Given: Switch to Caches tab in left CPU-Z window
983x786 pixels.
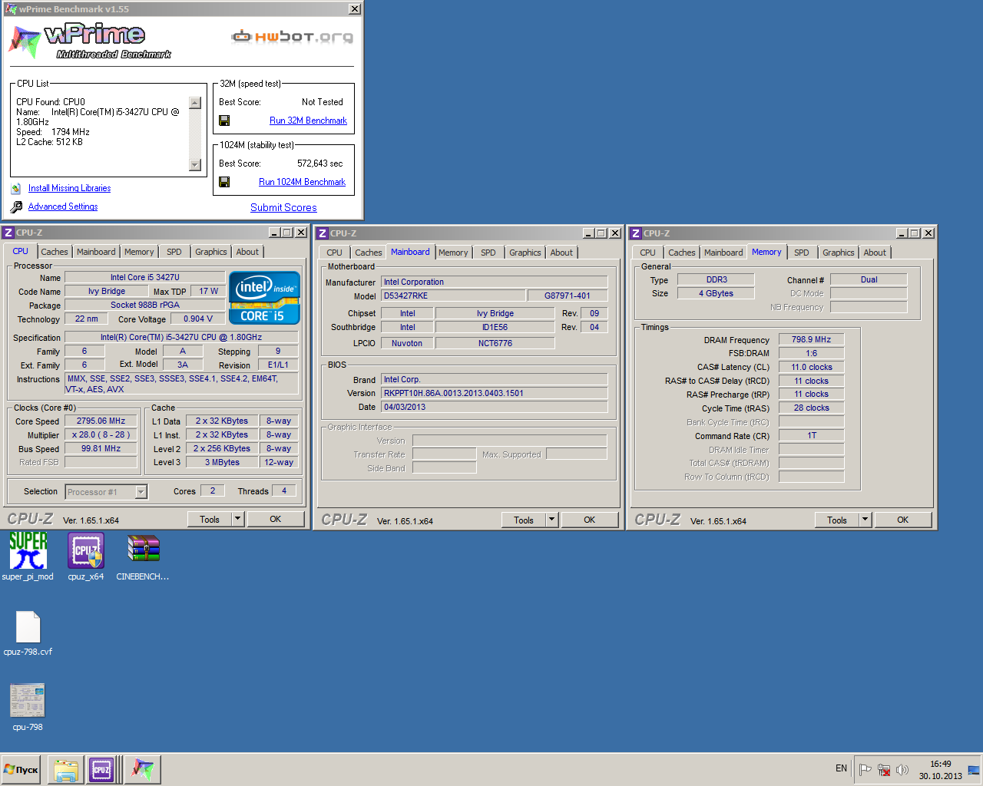Looking at the screenshot, I should pyautogui.click(x=54, y=252).
